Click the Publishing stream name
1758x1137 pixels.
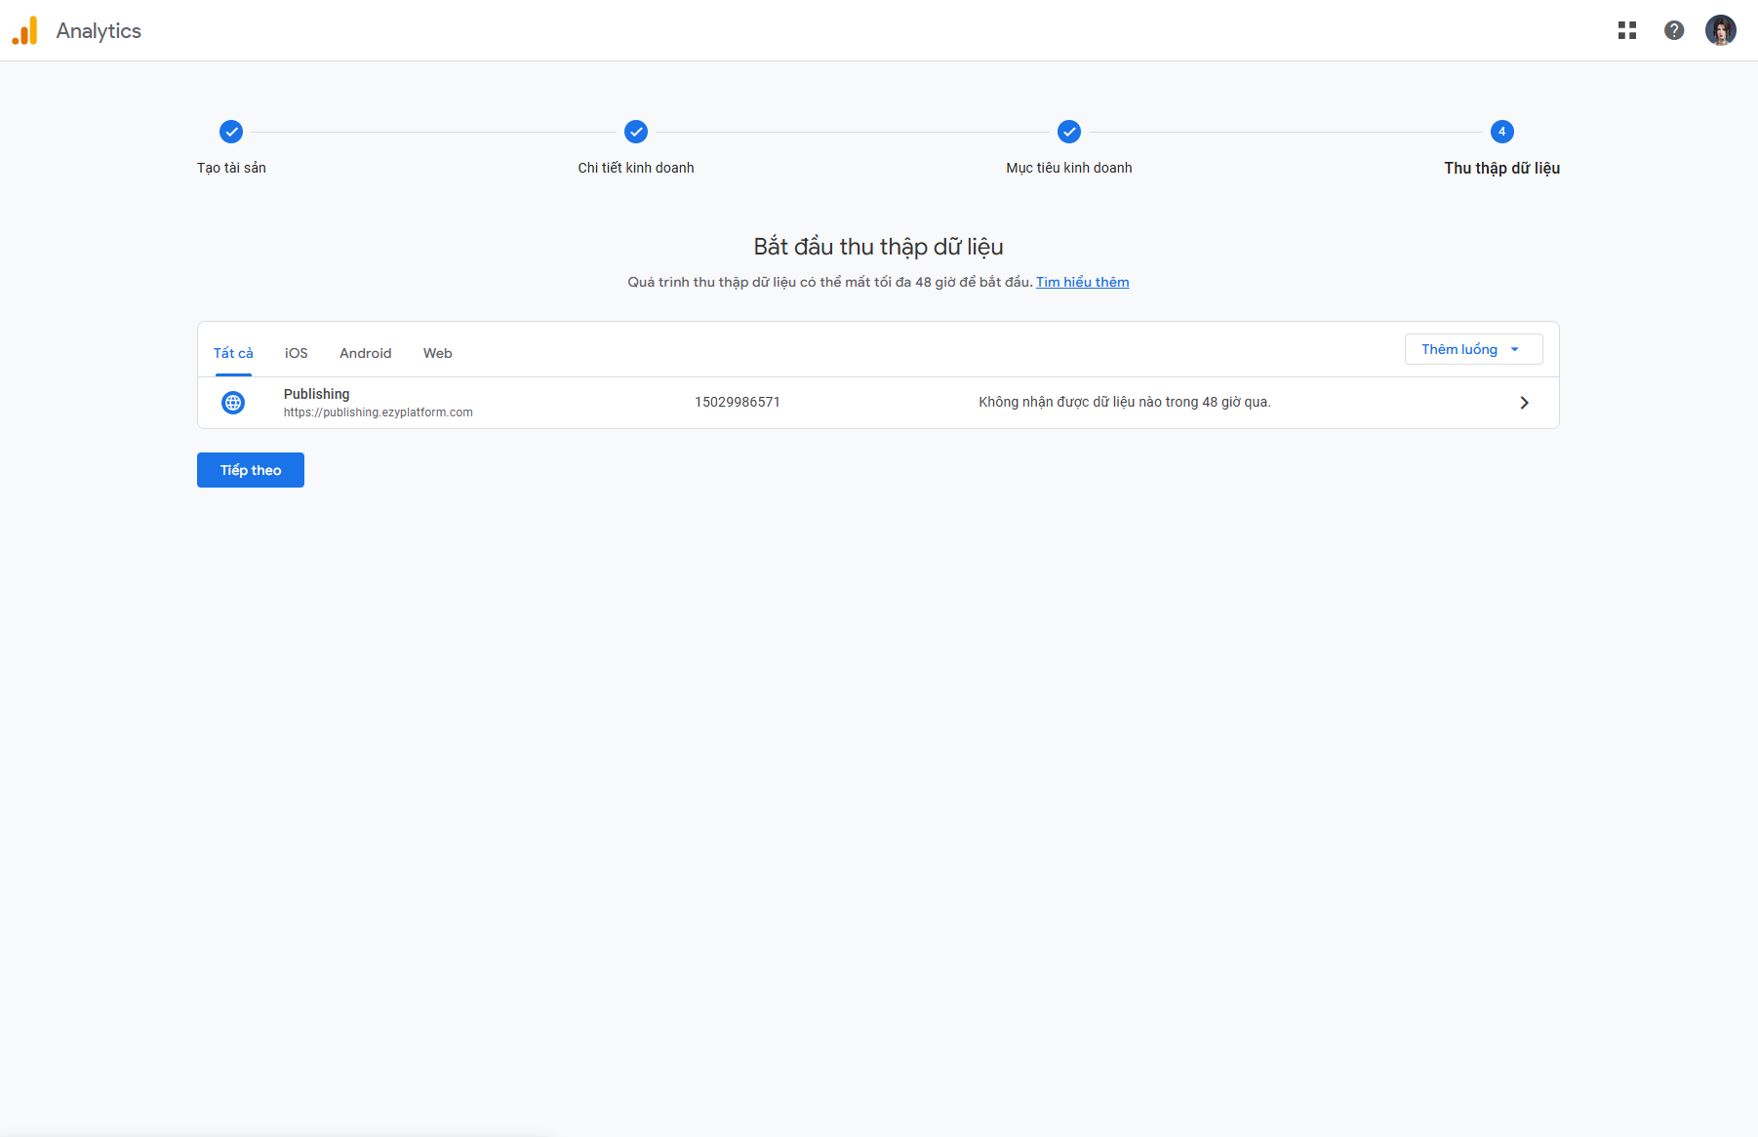[317, 394]
